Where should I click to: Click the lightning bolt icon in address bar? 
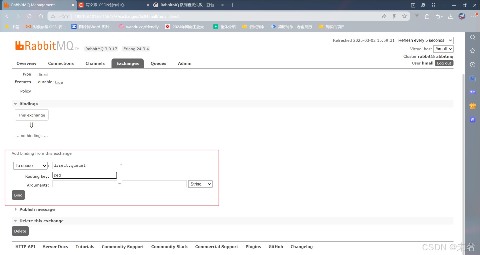tap(394, 16)
